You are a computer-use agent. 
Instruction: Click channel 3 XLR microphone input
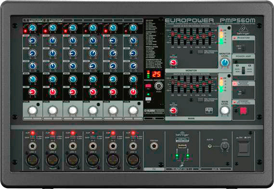[x=73, y=160]
